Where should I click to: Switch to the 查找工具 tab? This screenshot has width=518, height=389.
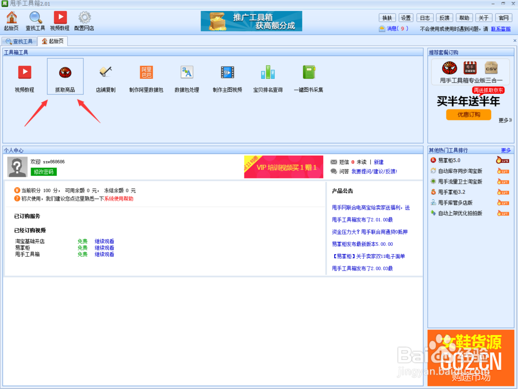19,41
